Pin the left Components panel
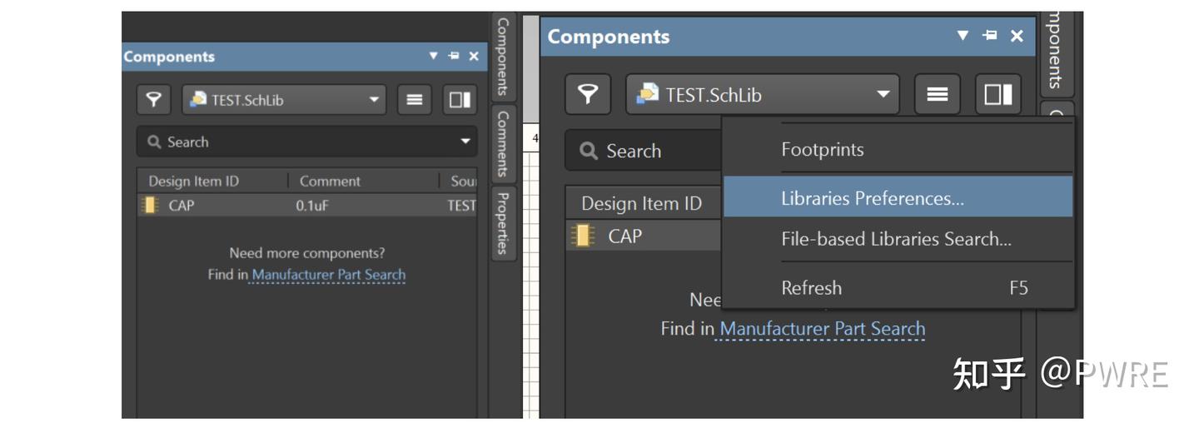 [454, 57]
